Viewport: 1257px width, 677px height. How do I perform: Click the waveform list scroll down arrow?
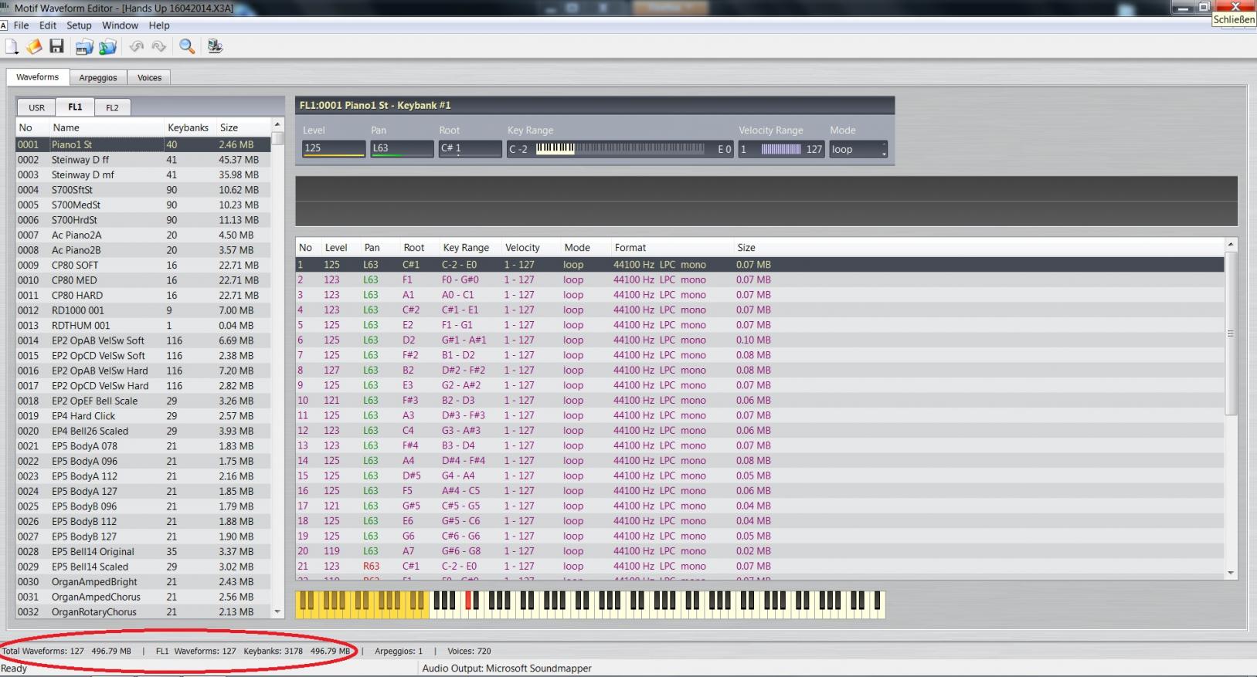(277, 611)
